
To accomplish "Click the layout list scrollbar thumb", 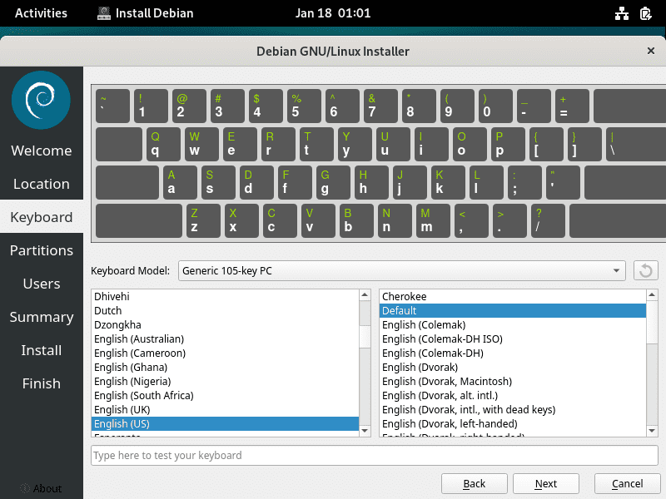I will pyautogui.click(x=365, y=337).
